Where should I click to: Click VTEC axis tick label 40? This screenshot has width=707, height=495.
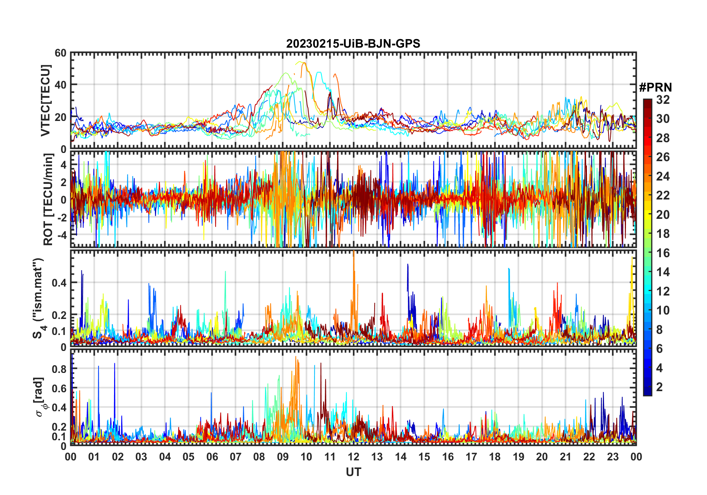[61, 85]
